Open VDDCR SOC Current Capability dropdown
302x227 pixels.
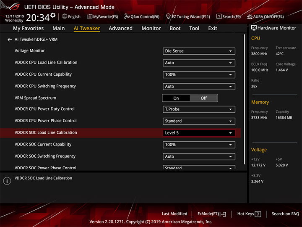click(199, 145)
